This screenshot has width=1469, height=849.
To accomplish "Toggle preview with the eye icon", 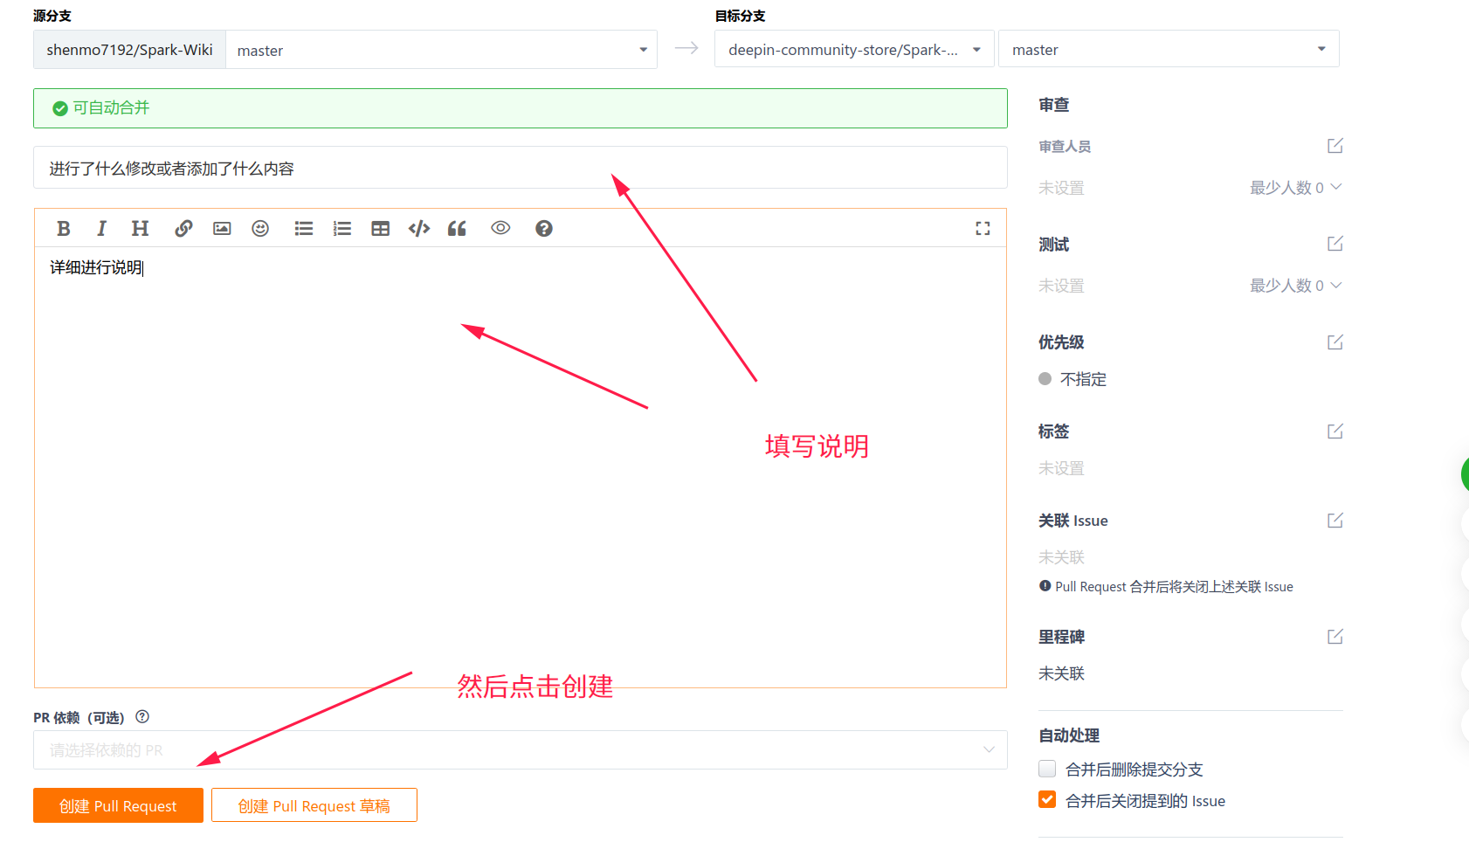I will tap(500, 228).
